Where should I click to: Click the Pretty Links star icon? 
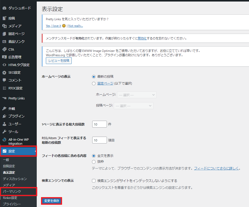5,98
